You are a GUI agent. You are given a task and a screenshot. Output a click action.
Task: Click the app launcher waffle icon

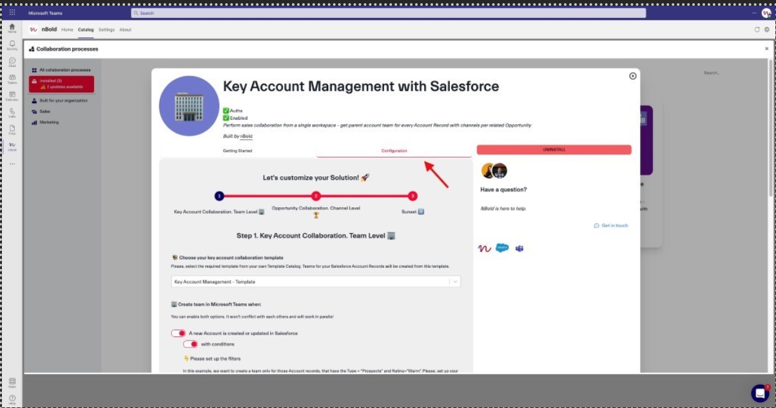[x=12, y=13]
